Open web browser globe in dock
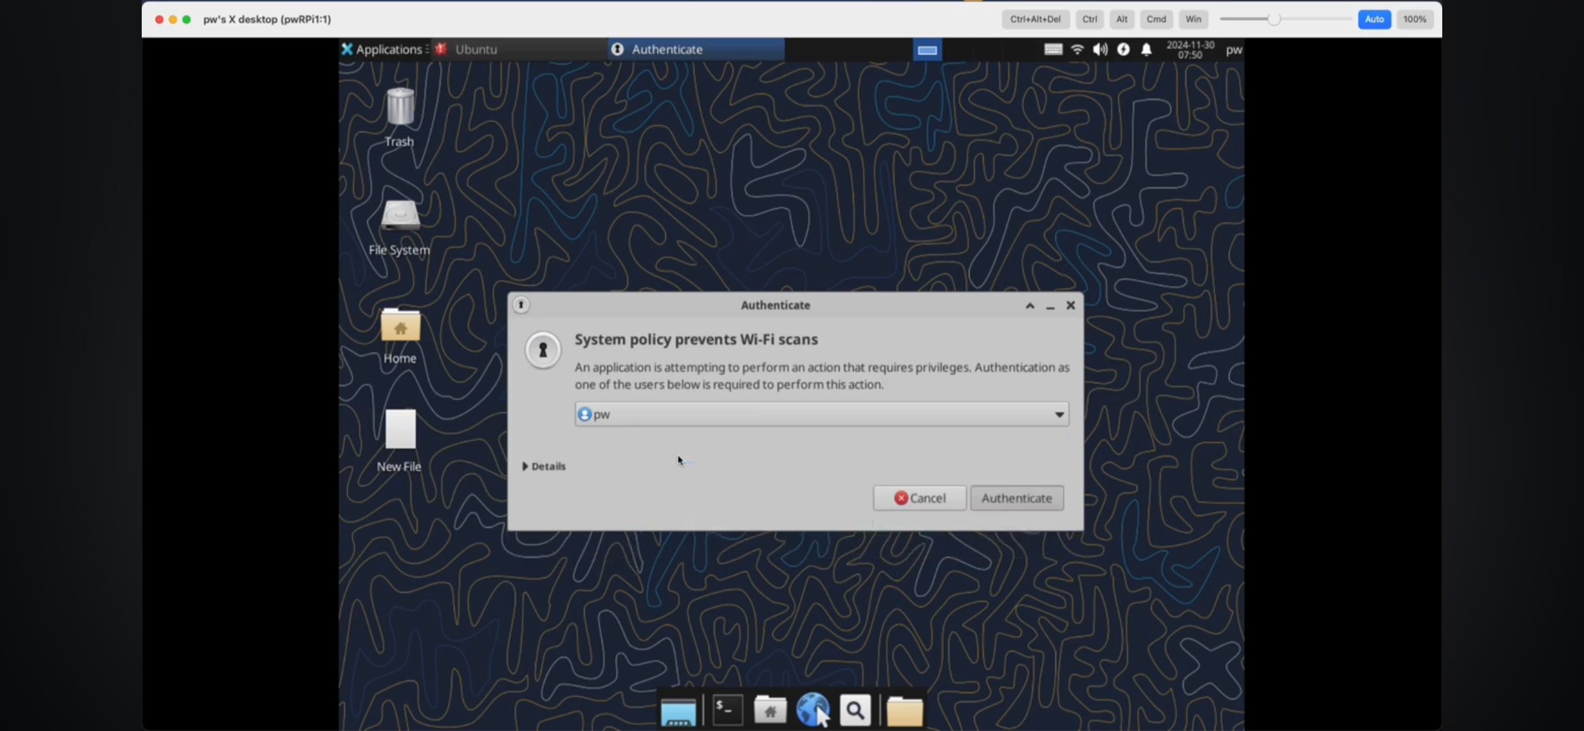 coord(812,710)
